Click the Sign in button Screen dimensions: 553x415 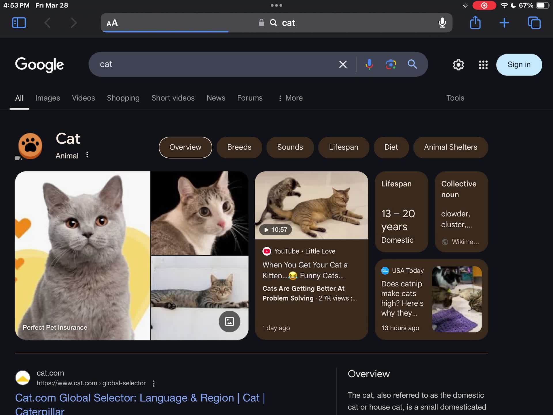tap(519, 65)
